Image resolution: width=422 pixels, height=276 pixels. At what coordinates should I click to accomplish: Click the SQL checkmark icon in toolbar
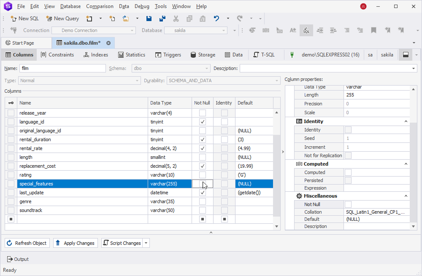tap(306, 30)
